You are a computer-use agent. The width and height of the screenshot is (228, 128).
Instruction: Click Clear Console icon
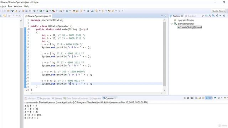(x=196, y=98)
